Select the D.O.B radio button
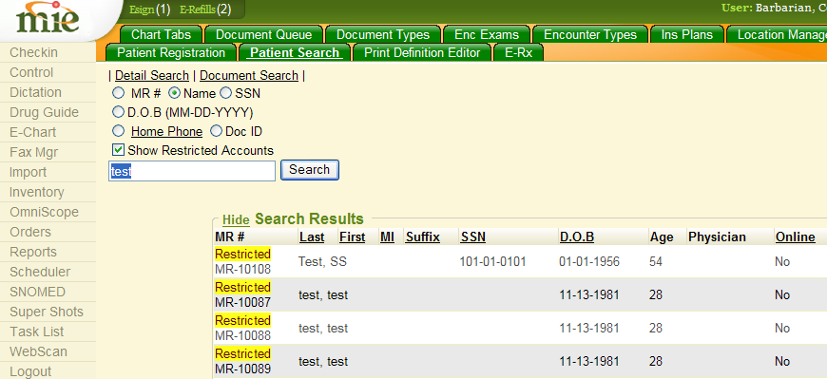The width and height of the screenshot is (827, 379). tap(119, 112)
